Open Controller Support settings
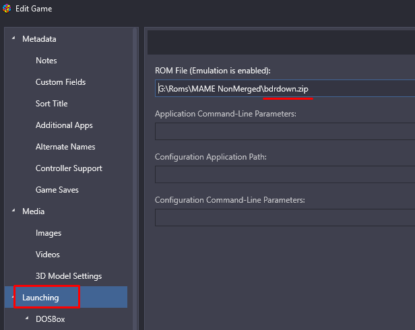Image resolution: width=415 pixels, height=330 pixels. (x=69, y=168)
